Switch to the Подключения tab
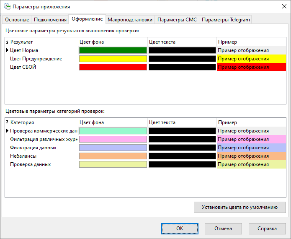 pyautogui.click(x=50, y=20)
